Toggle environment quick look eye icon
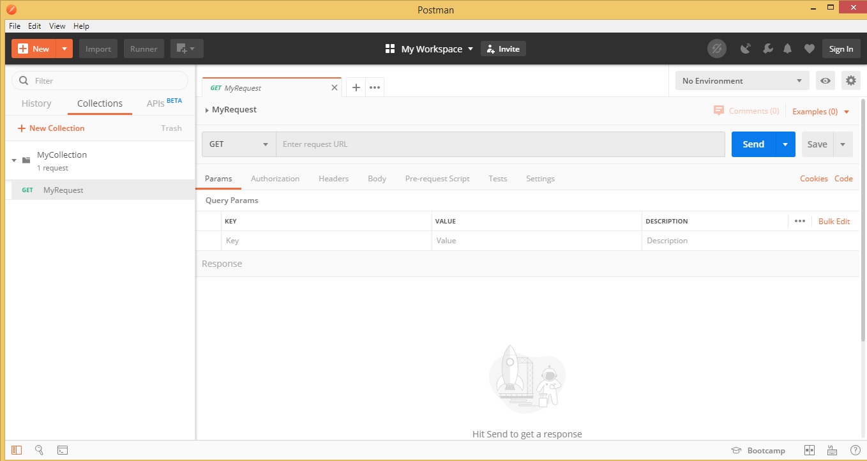Viewport: 867px width, 461px height. pos(826,80)
